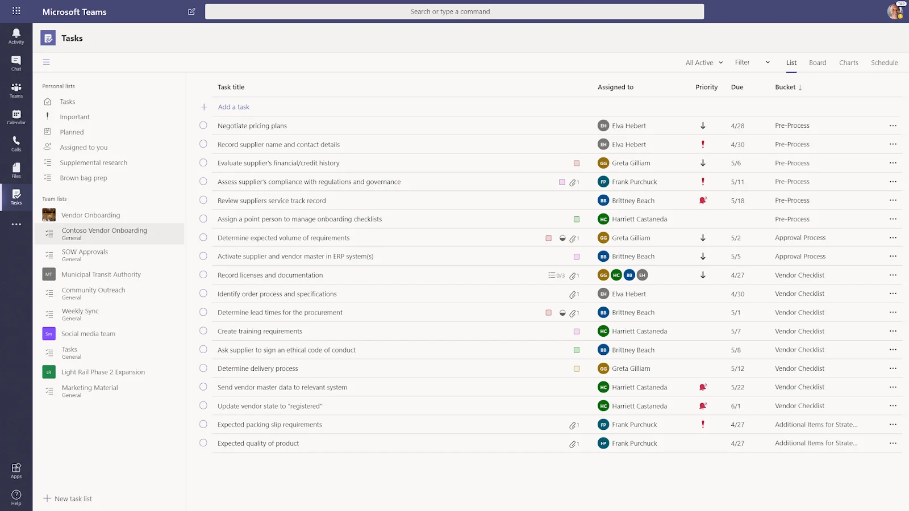Open the All Active dropdown
This screenshot has width=909, height=511.
(704, 62)
